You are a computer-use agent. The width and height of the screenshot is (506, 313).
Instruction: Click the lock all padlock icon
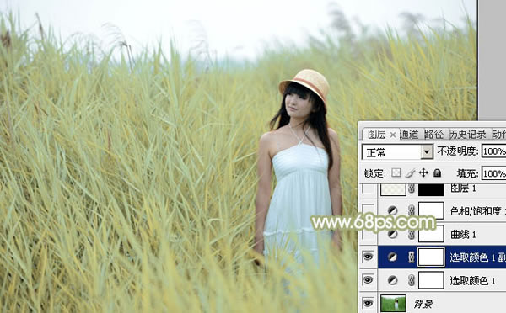(437, 173)
